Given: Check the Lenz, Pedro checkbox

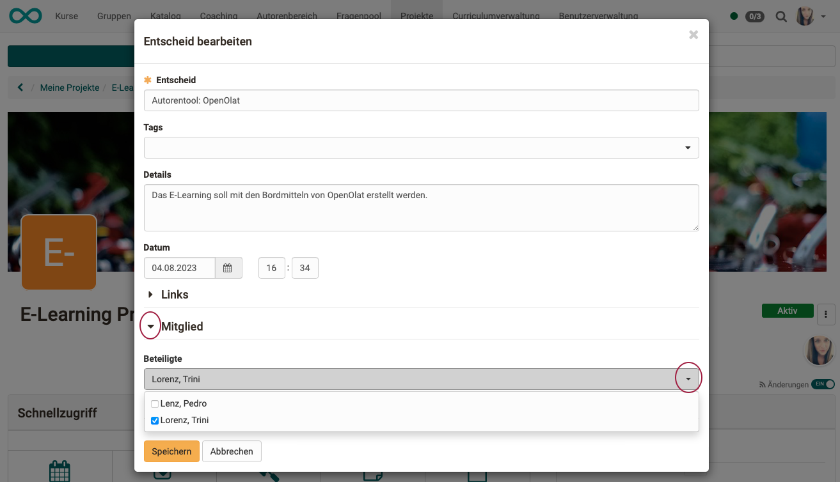Looking at the screenshot, I should (154, 404).
